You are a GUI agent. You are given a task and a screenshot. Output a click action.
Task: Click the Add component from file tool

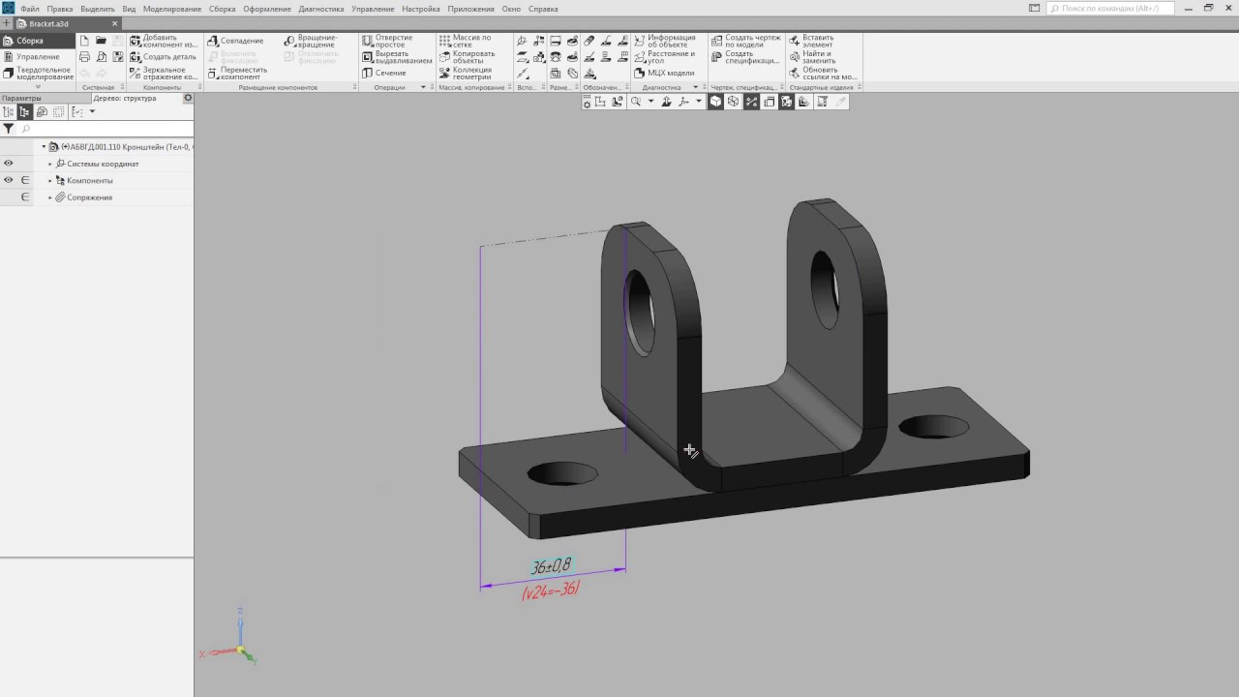point(164,41)
